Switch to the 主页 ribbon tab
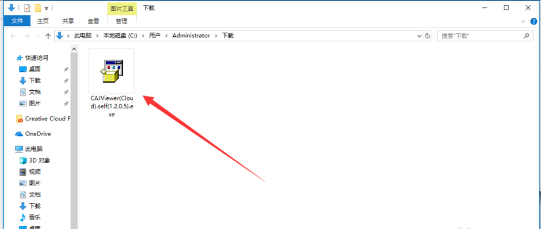Image resolution: width=541 pixels, height=229 pixels. tap(42, 21)
